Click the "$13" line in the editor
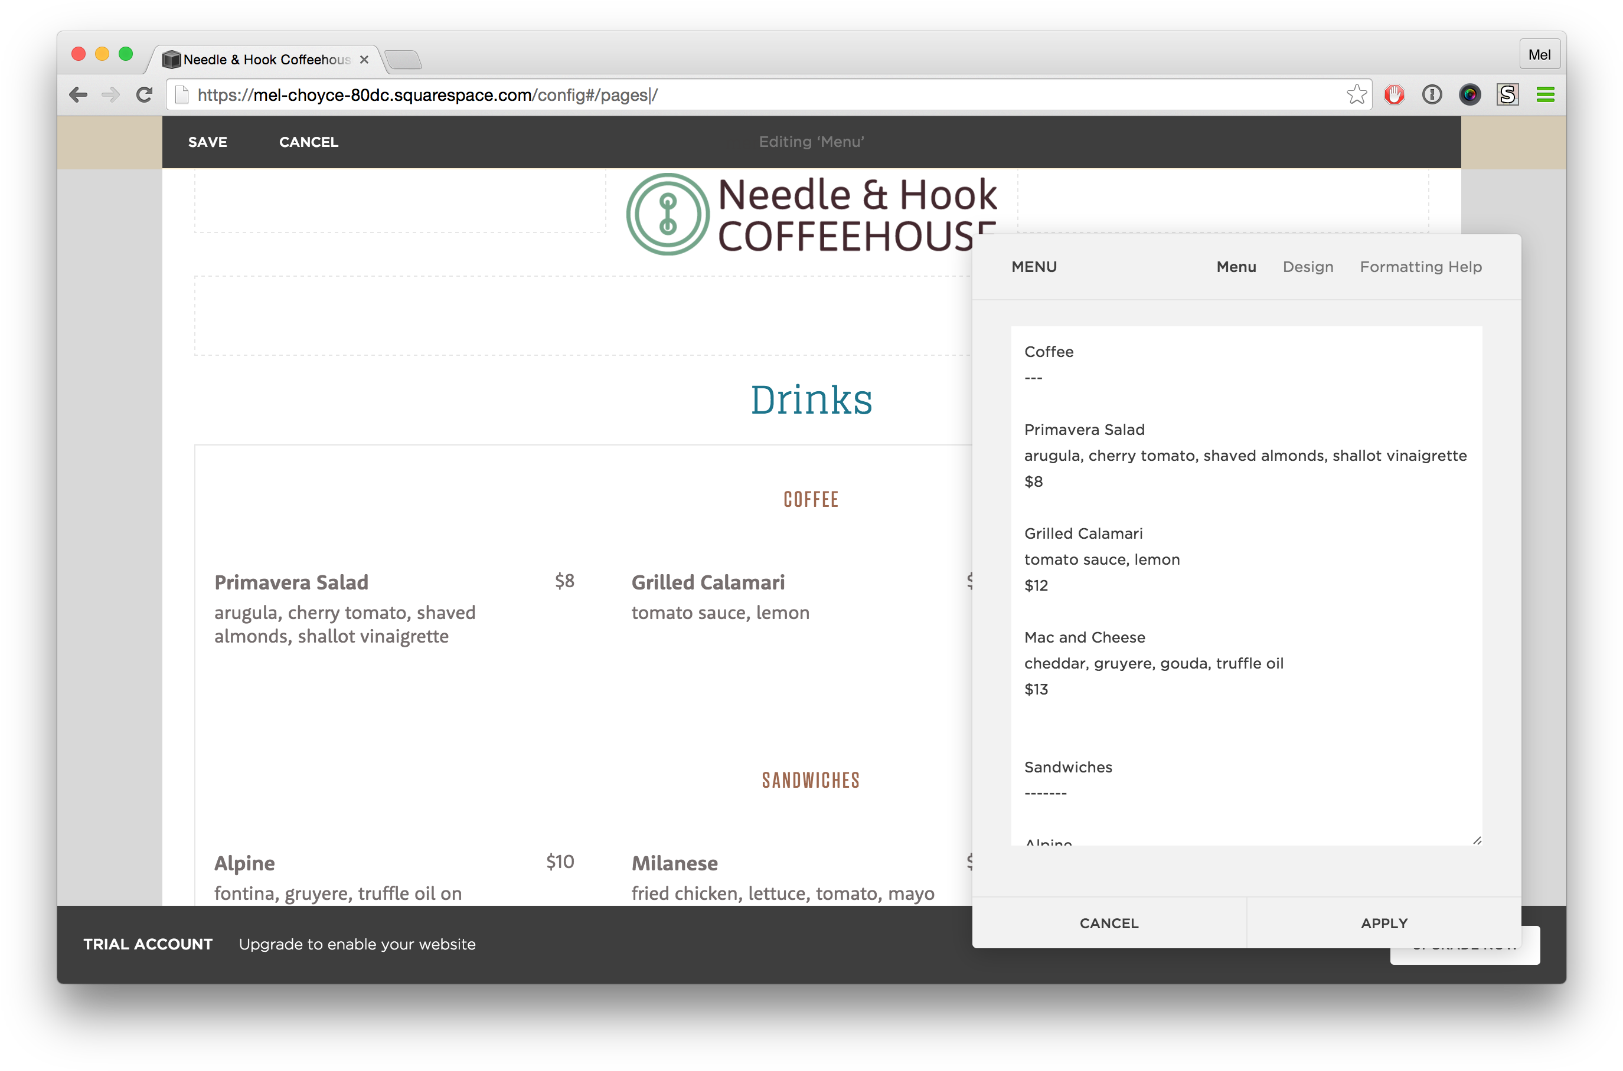 [x=1036, y=689]
